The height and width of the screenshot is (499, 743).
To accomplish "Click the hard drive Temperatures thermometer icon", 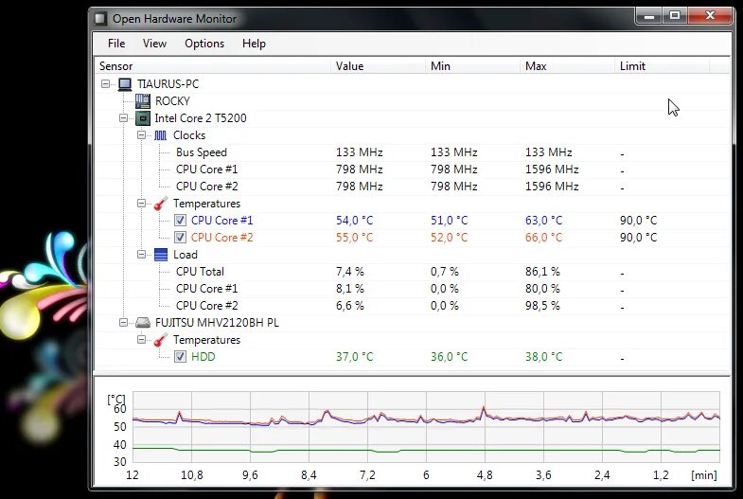I will point(161,340).
